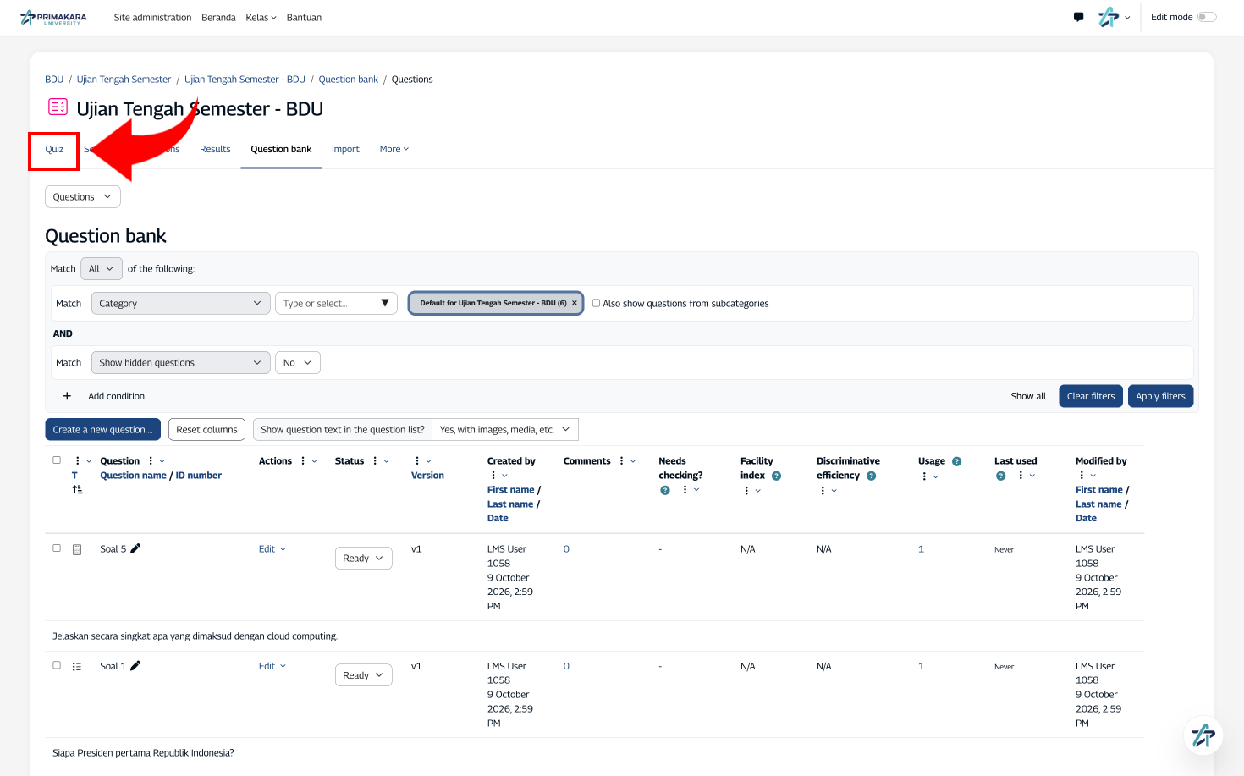
Task: Open the No value dropdown
Action: tap(298, 363)
